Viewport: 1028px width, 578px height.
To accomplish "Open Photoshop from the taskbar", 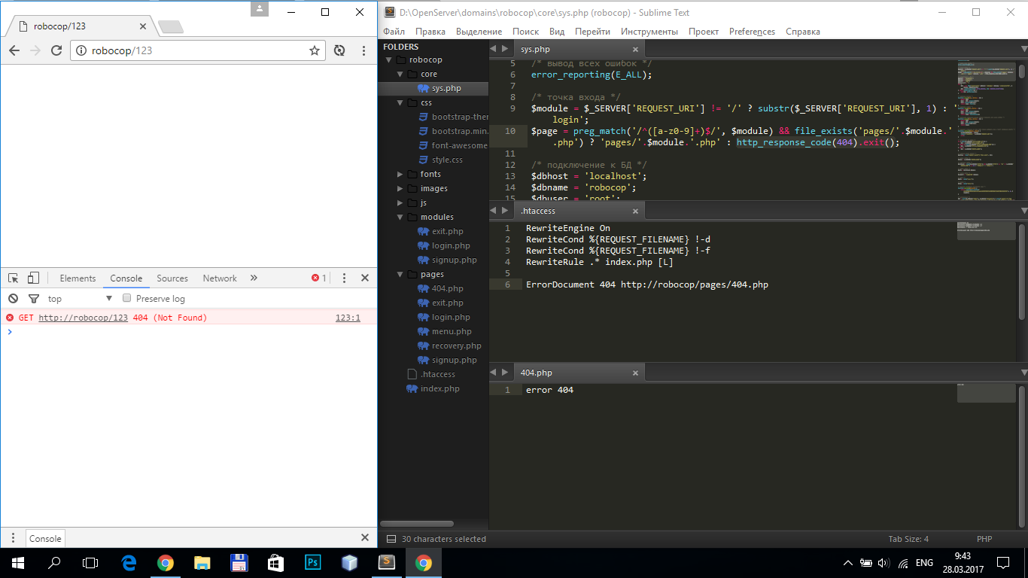I will [312, 562].
